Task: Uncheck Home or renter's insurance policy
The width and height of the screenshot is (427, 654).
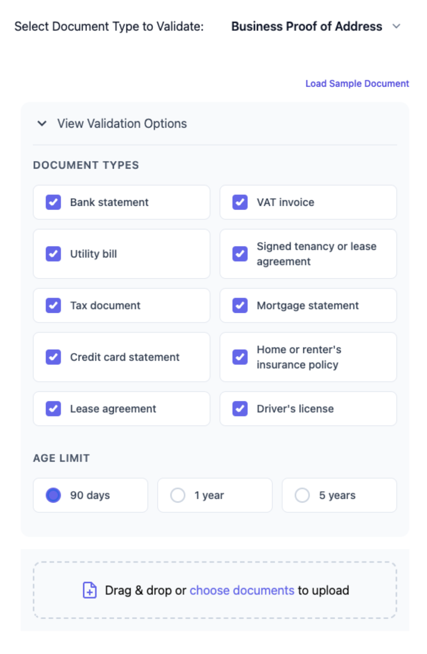Action: (x=240, y=357)
